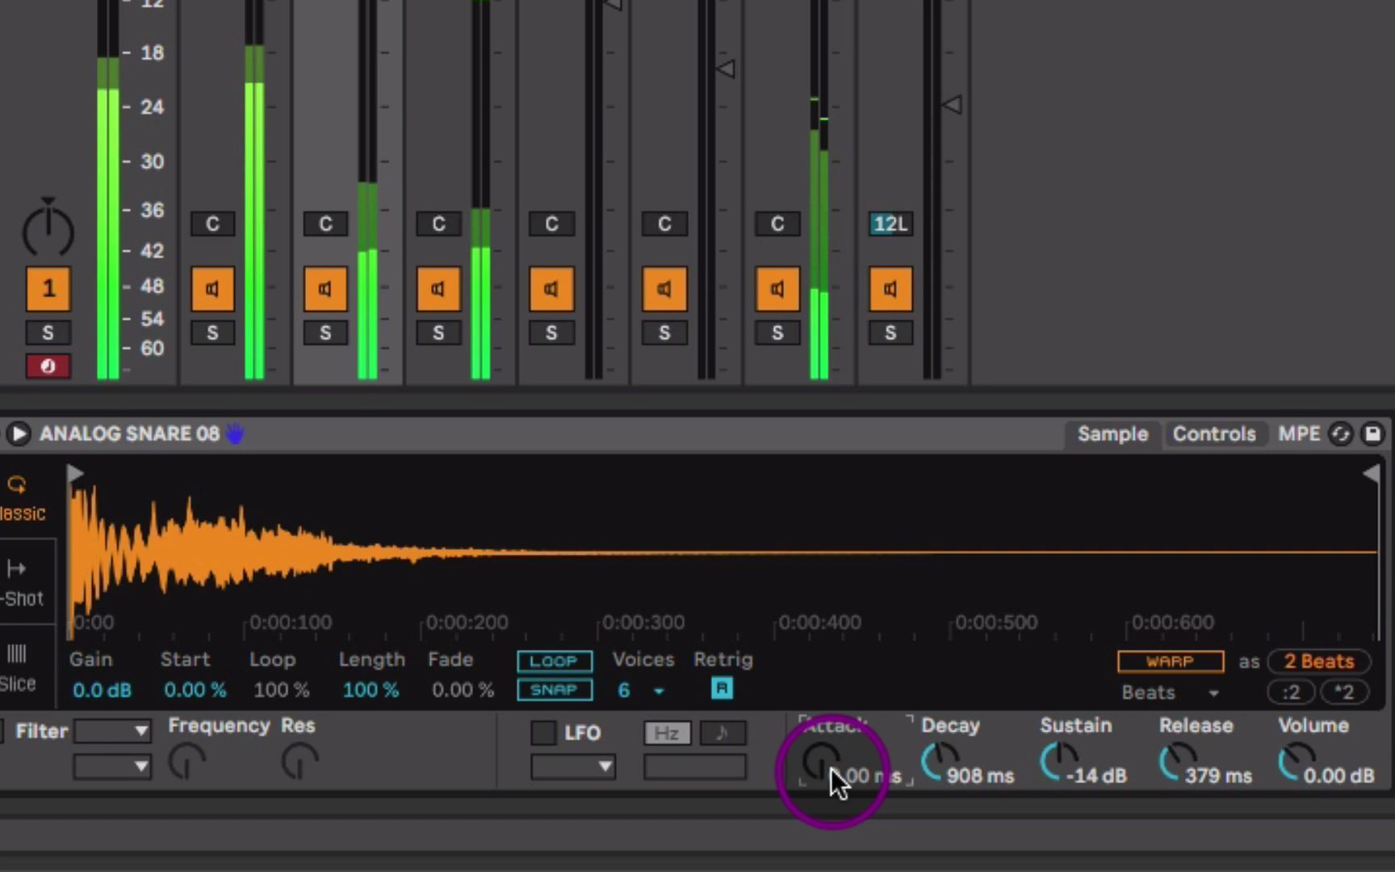Image resolution: width=1395 pixels, height=872 pixels.
Task: Open the Beats warp mode dropdown
Action: 1170,693
